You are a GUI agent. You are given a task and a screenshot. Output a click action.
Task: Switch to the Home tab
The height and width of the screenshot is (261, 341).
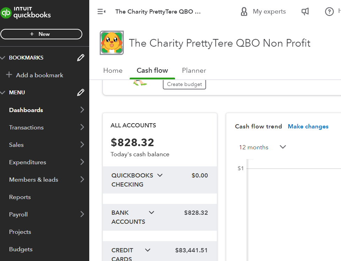113,71
